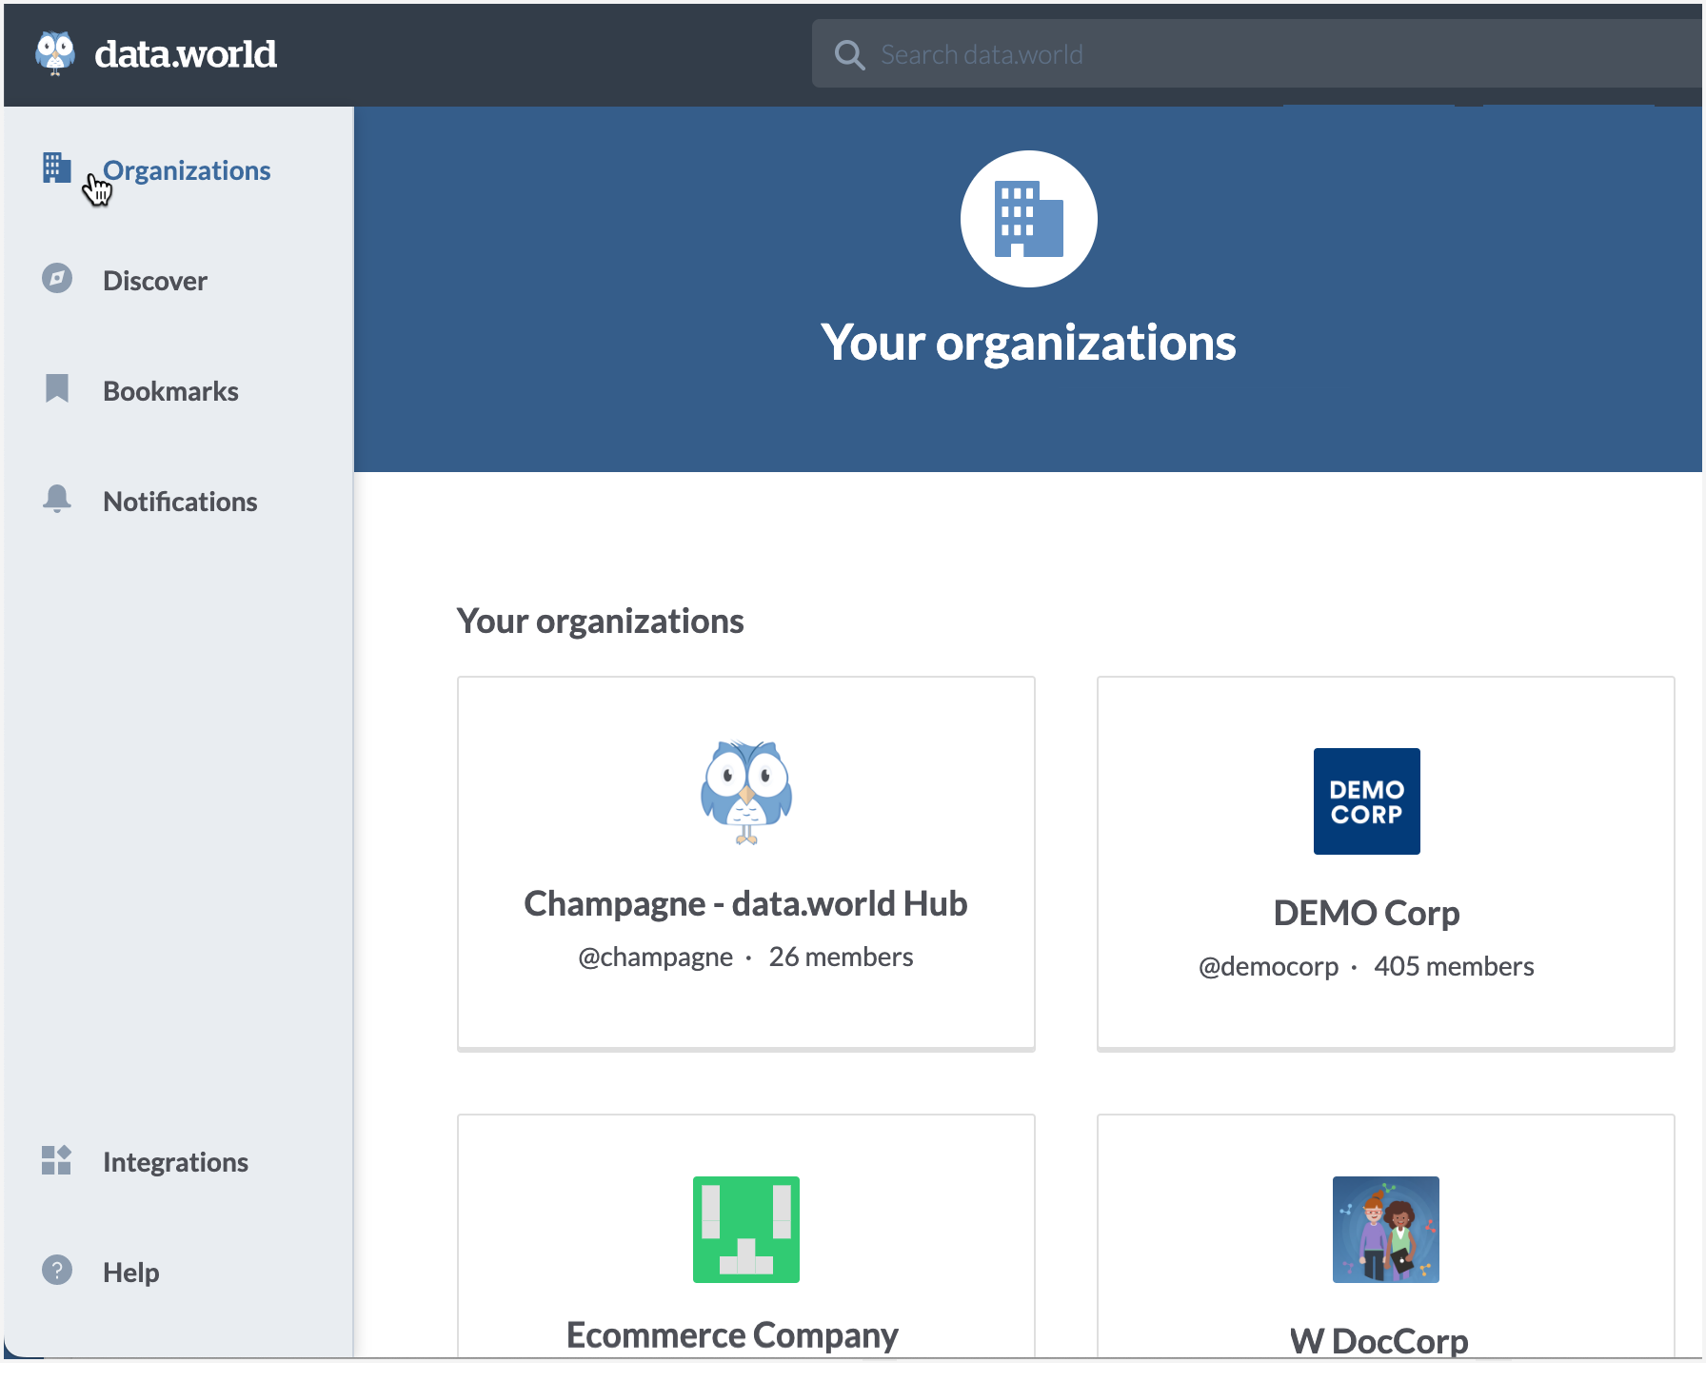1706x1382 pixels.
Task: Click the Help question mark icon
Action: [57, 1270]
